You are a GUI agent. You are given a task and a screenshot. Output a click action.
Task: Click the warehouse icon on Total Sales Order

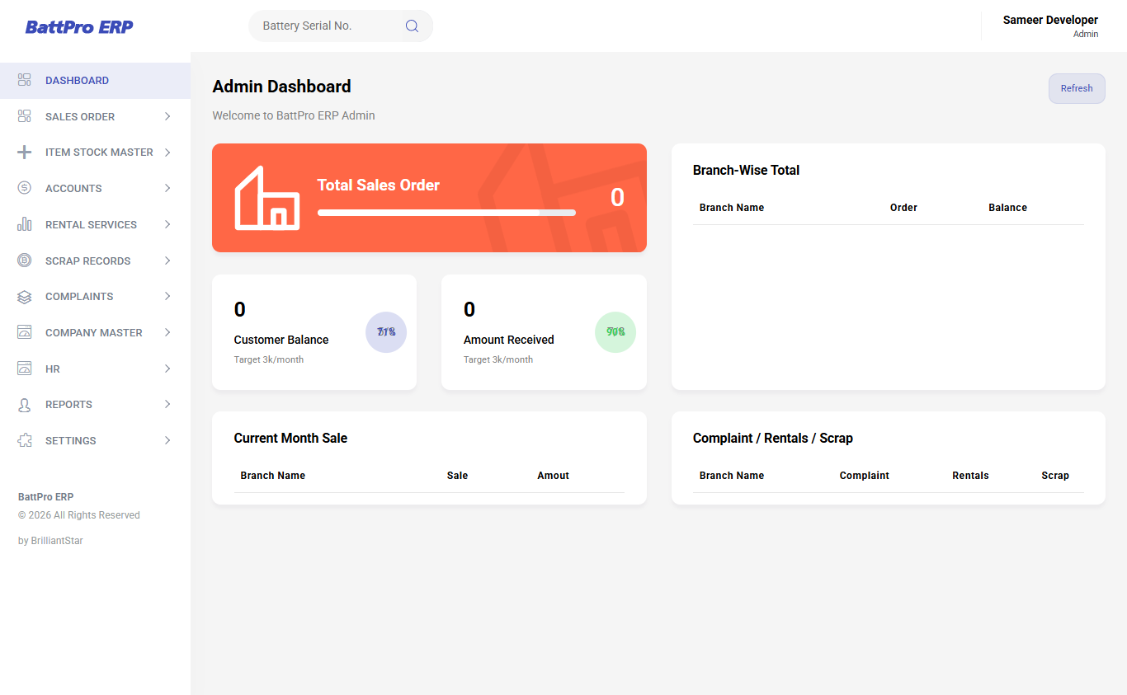pos(267,198)
